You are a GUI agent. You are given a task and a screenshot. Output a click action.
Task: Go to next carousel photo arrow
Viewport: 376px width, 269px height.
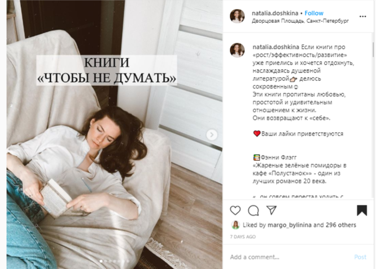click(212, 134)
